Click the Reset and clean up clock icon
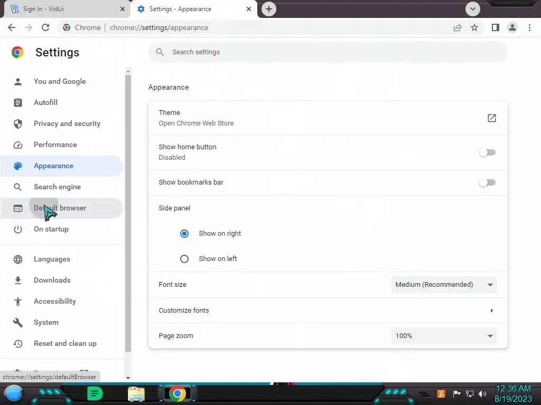This screenshot has height=405, width=541. pos(18,344)
